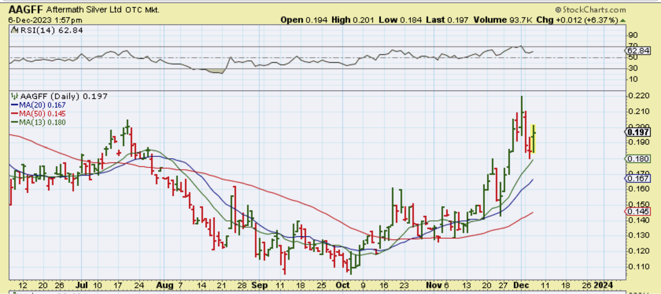This screenshot has height=294, width=661.
Task: Click the 'Chg +0.012 (+6.37%)' value
Action: coord(577,20)
